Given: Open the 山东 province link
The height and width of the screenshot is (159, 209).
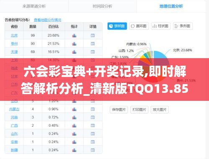Looking at the screenshot, I should [14, 134].
